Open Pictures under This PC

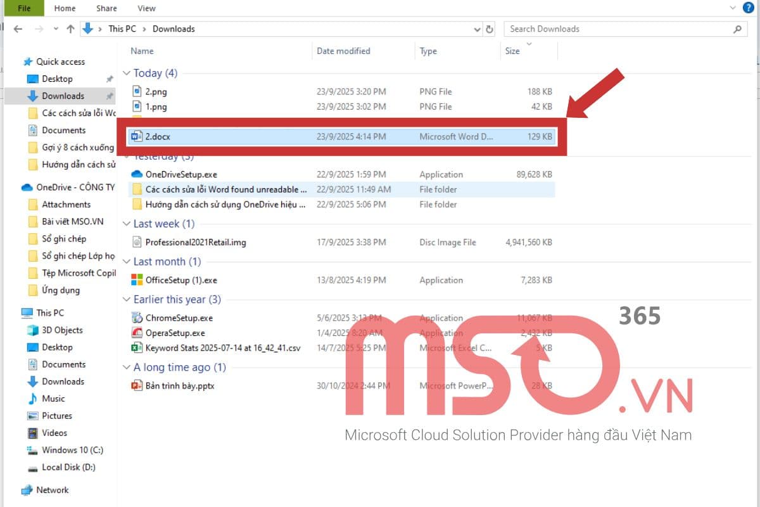pyautogui.click(x=57, y=415)
